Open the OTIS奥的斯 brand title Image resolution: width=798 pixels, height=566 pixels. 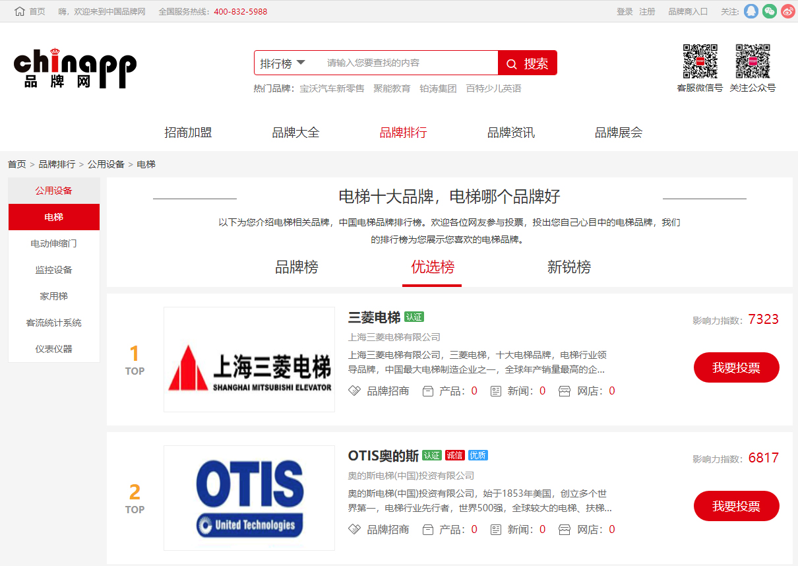coord(383,456)
